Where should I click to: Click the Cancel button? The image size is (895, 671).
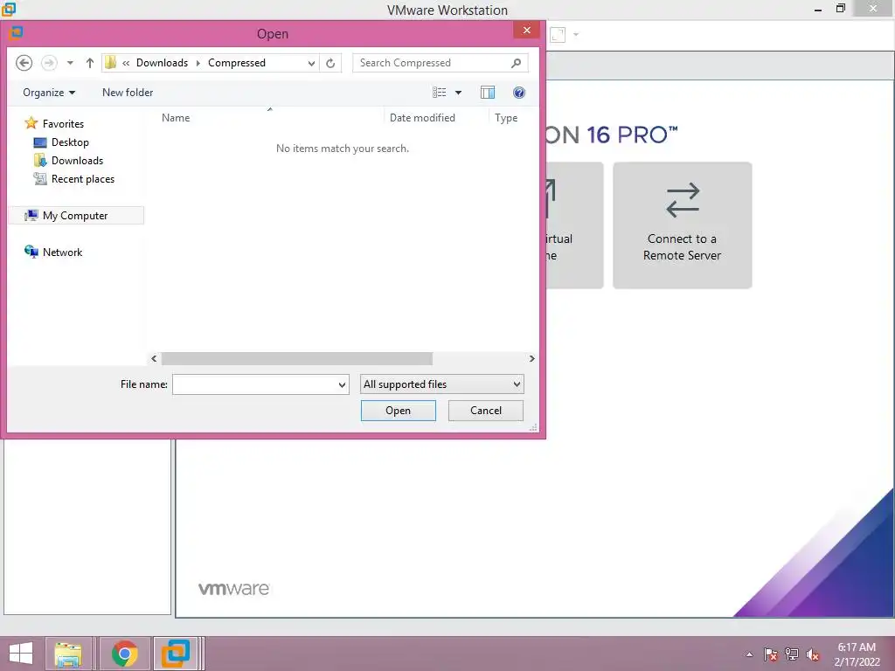pos(486,411)
